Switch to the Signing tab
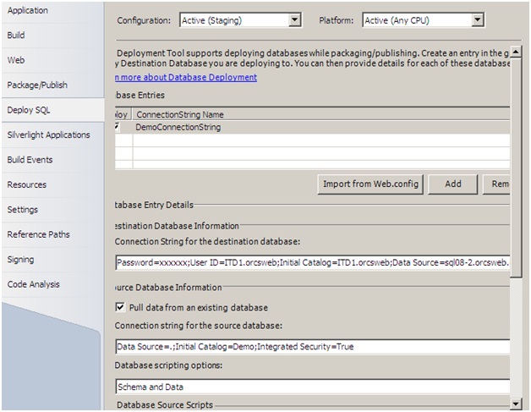Viewport: 531px width, 412px height. 21,260
